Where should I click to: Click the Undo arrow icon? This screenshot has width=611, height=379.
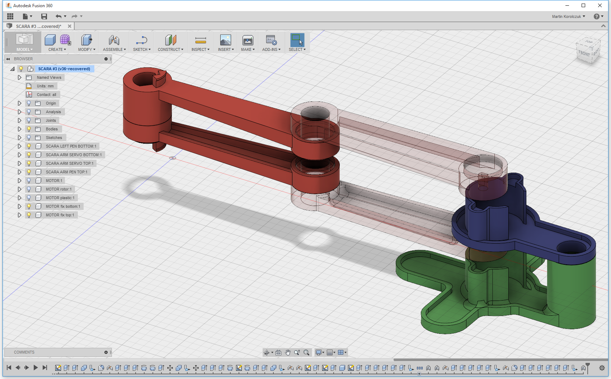point(58,16)
